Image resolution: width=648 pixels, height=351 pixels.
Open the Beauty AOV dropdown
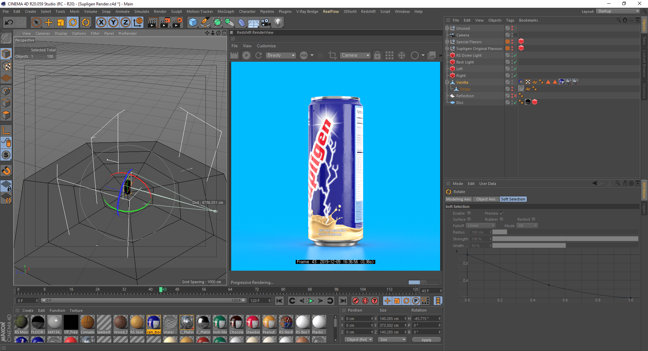tap(281, 55)
